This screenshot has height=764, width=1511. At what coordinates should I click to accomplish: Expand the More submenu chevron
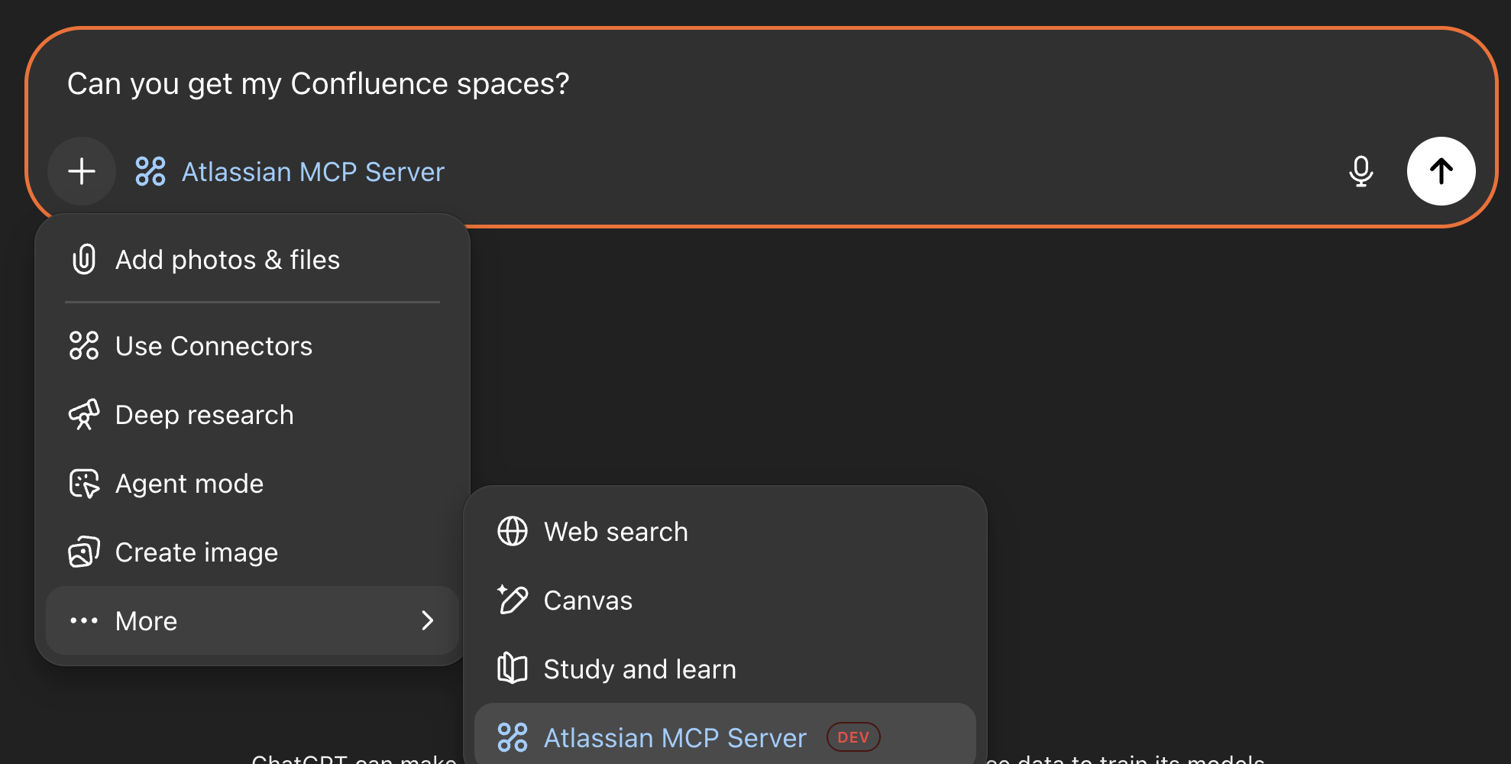click(x=428, y=620)
